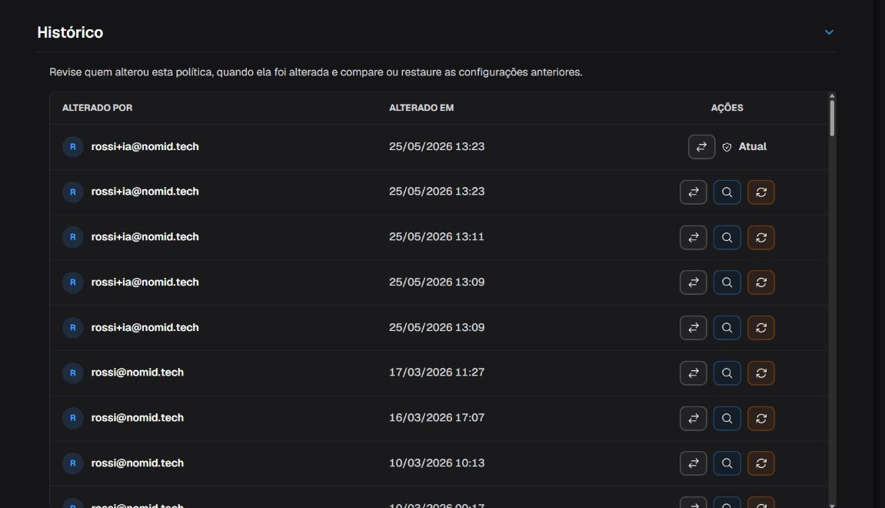View the 16/03/2026 17:07 entry details

click(x=727, y=418)
